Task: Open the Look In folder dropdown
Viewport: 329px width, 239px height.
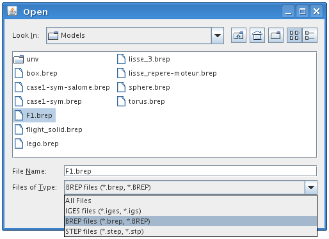Action: (218, 35)
